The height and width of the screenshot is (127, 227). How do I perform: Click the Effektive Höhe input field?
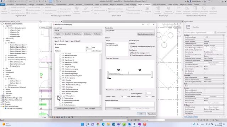pos(124,97)
